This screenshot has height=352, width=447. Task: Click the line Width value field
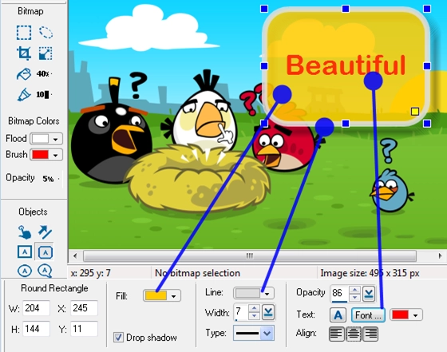point(241,312)
